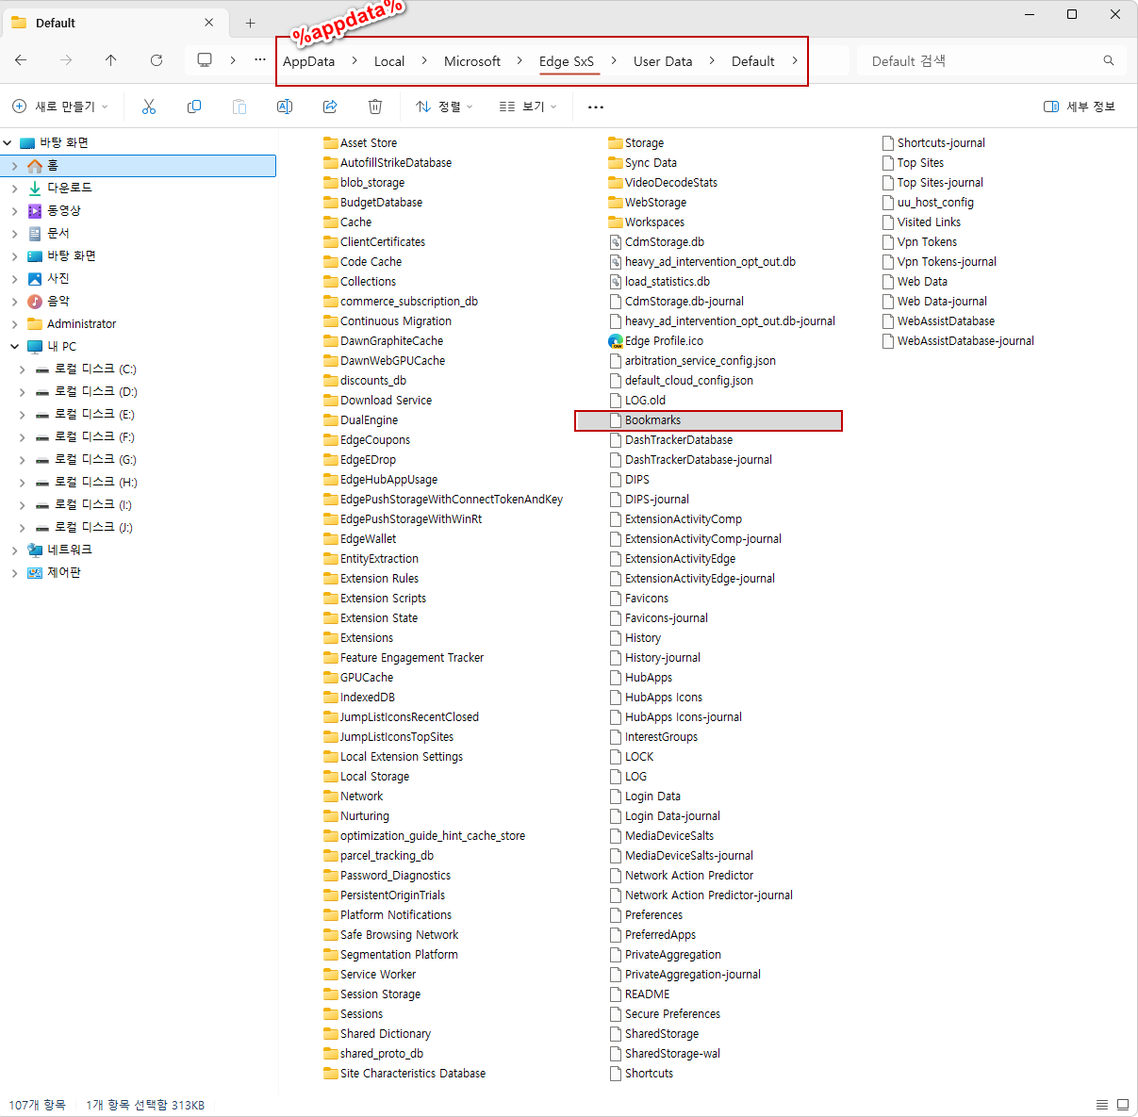Collapse the 바탕 화면 root node
This screenshot has height=1117, width=1138.
coord(8,142)
